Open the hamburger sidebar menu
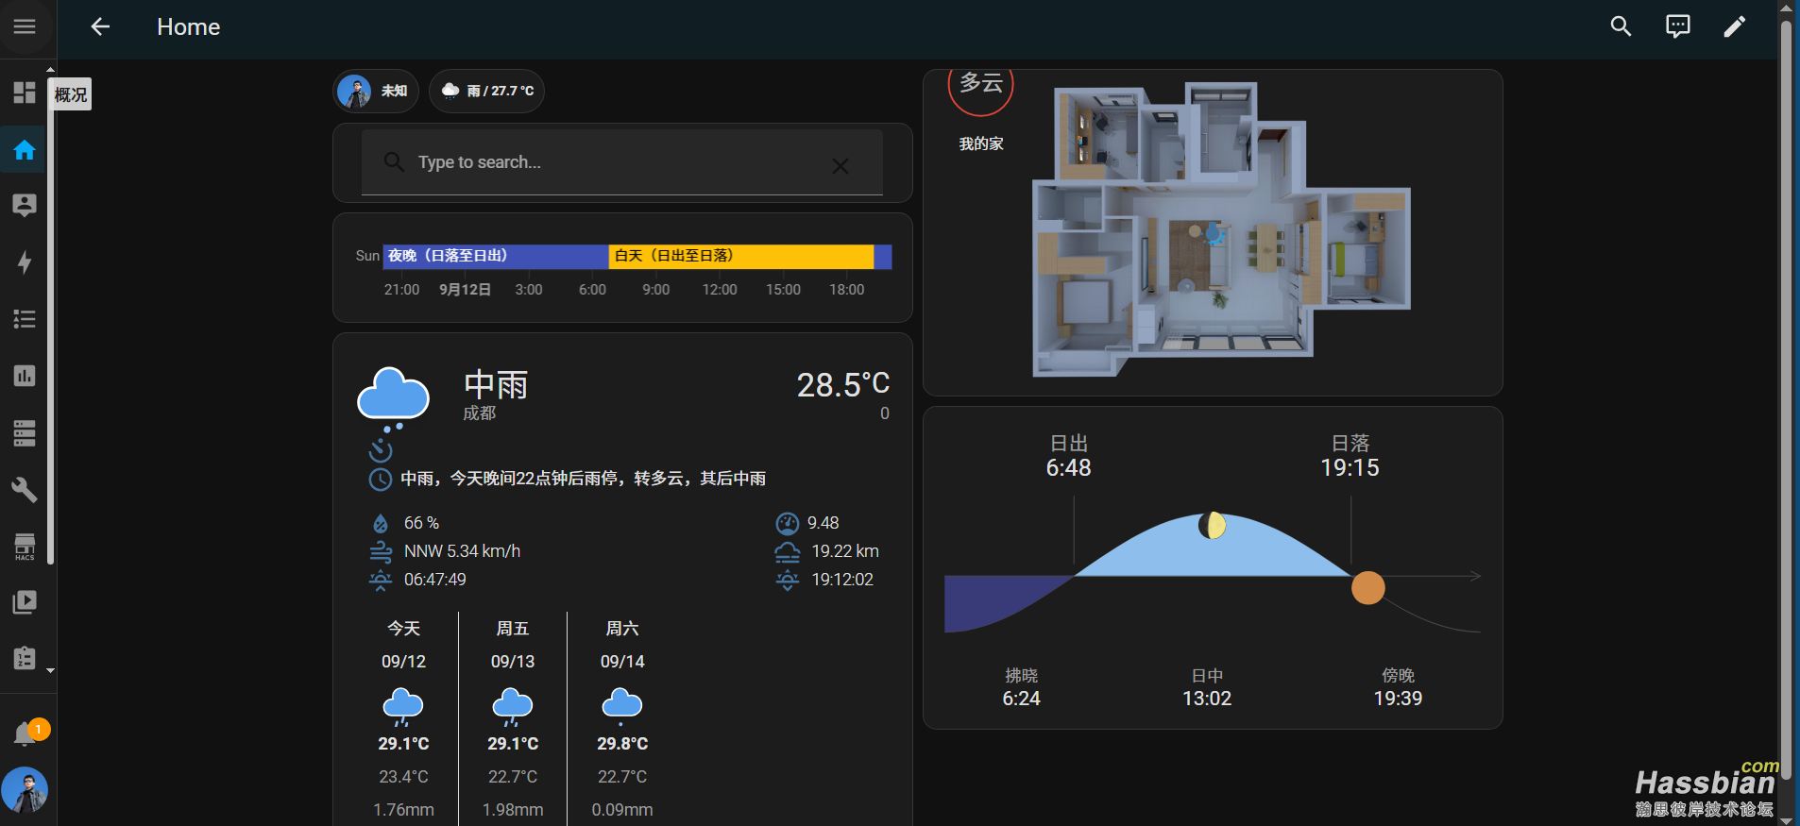This screenshot has width=1800, height=826. coord(25,26)
